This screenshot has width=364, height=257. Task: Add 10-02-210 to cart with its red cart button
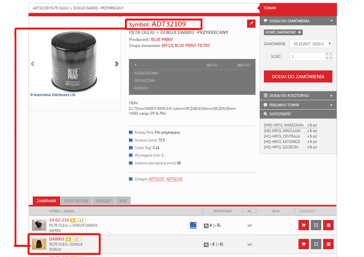304,225
